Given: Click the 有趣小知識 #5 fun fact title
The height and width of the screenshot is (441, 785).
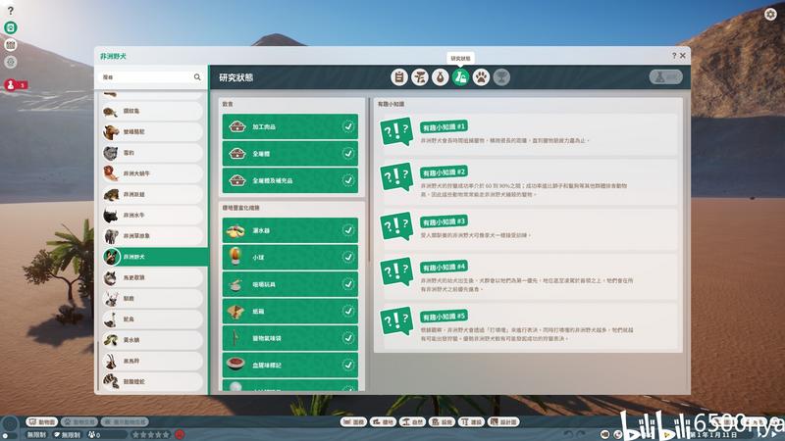Looking at the screenshot, I should (x=444, y=317).
